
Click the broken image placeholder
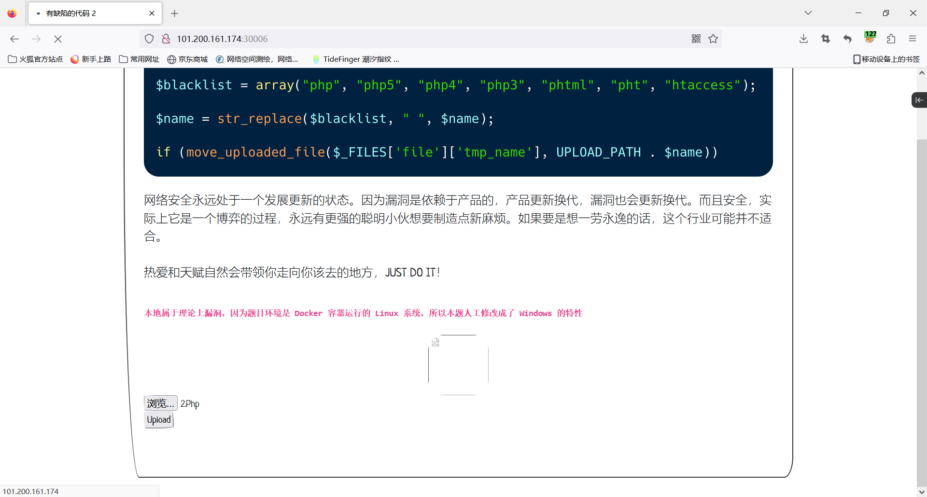coord(458,365)
